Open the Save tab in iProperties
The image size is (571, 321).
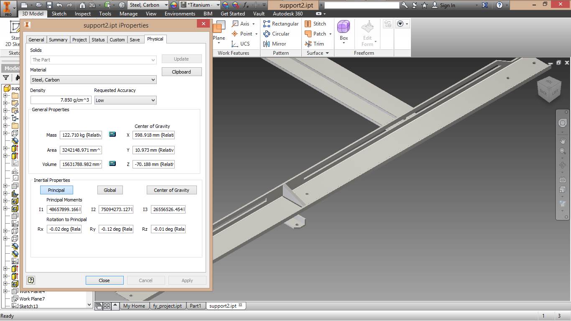[135, 40]
